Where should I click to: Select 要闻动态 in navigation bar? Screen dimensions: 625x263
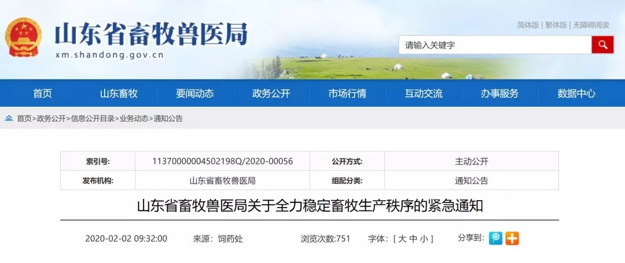coord(195,94)
